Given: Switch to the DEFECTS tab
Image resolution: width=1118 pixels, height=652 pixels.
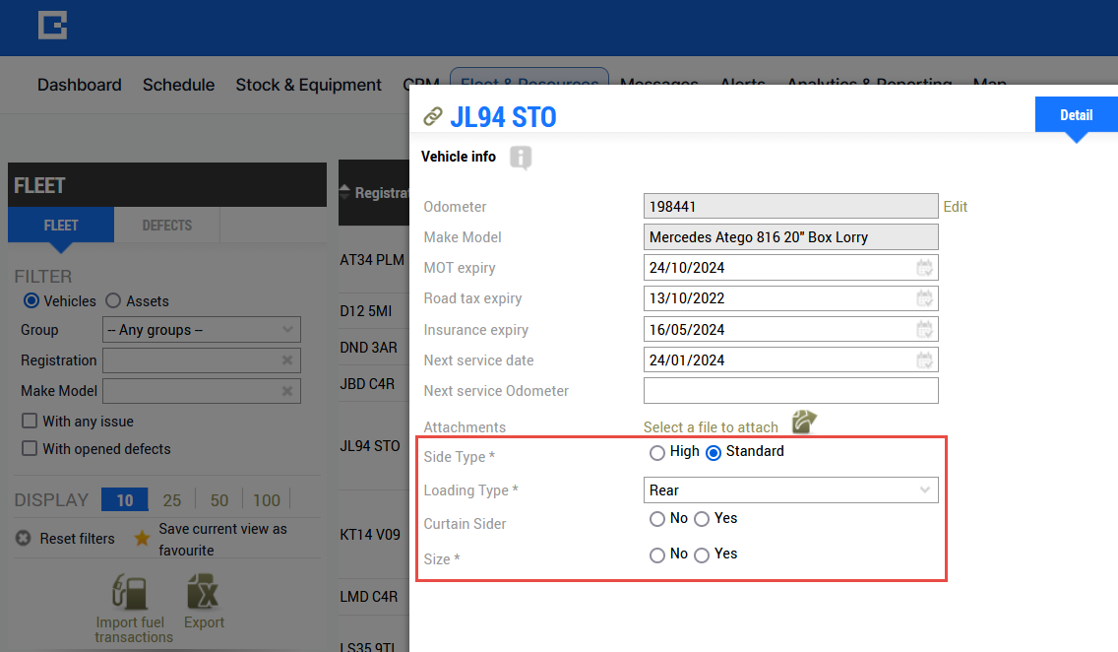Looking at the screenshot, I should click(167, 226).
